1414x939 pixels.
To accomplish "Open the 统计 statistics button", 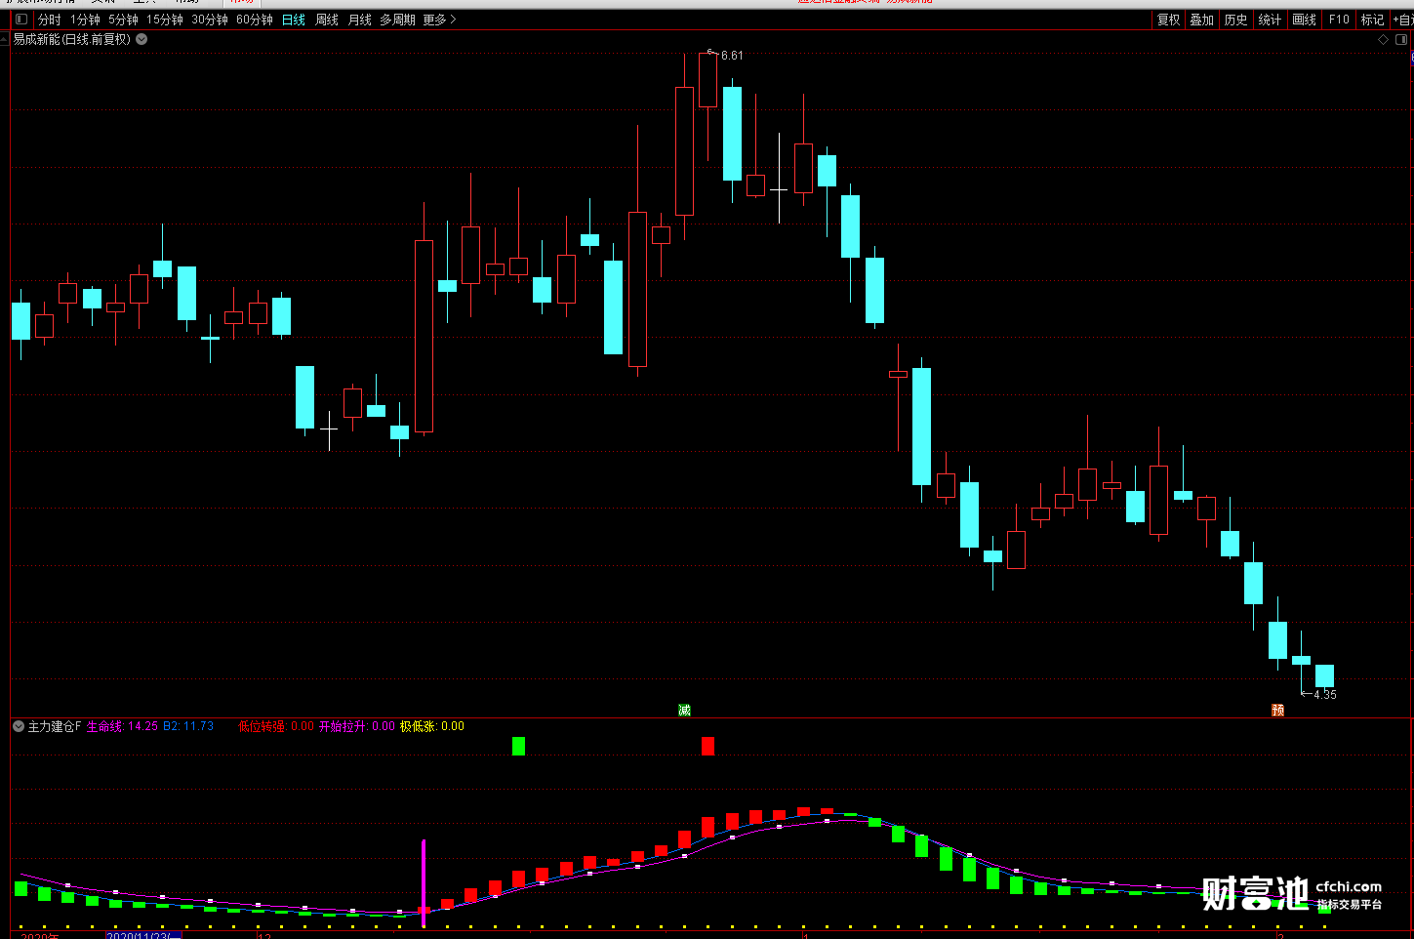I will tap(1271, 20).
